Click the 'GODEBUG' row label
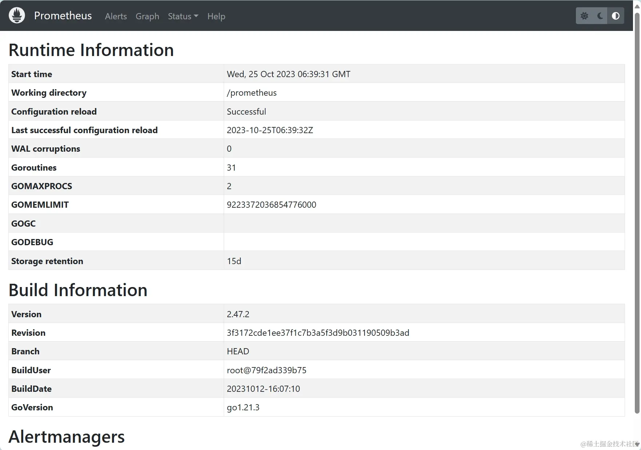The image size is (641, 450). (x=32, y=242)
